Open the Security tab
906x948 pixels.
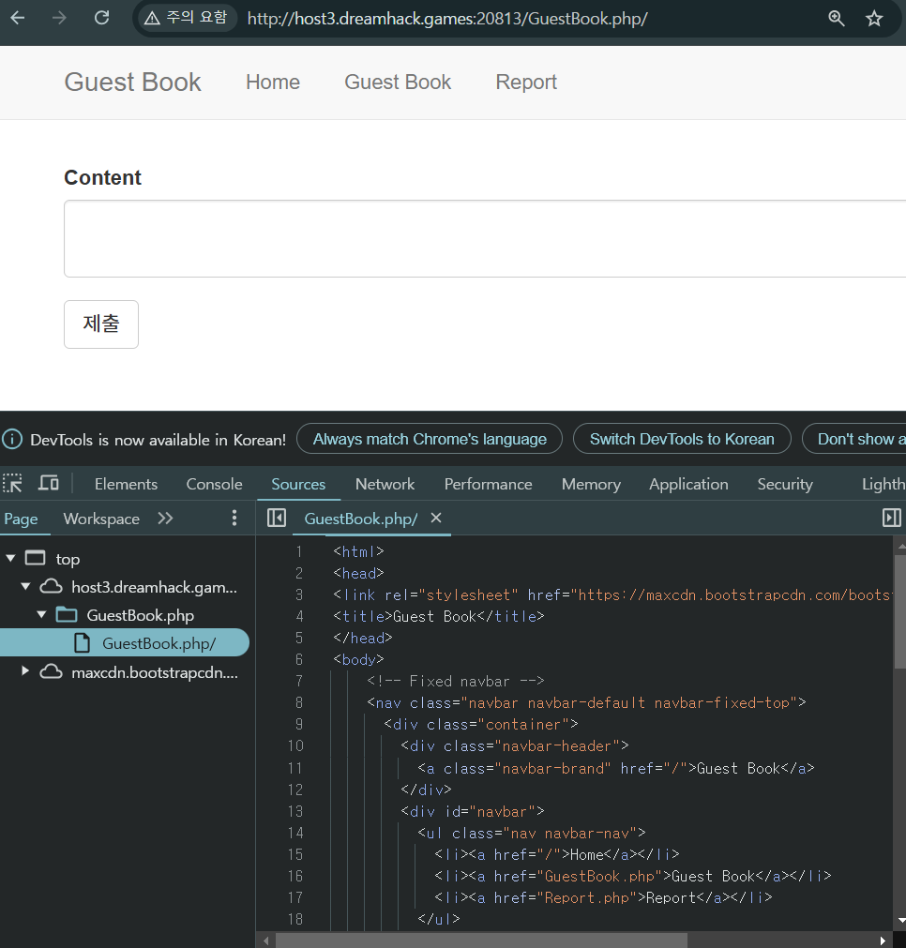pyautogui.click(x=785, y=484)
